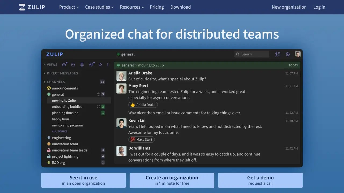Viewport: 344px width, 193px height.
Task: Select the onboarding buddies topic
Action: [x=67, y=107]
